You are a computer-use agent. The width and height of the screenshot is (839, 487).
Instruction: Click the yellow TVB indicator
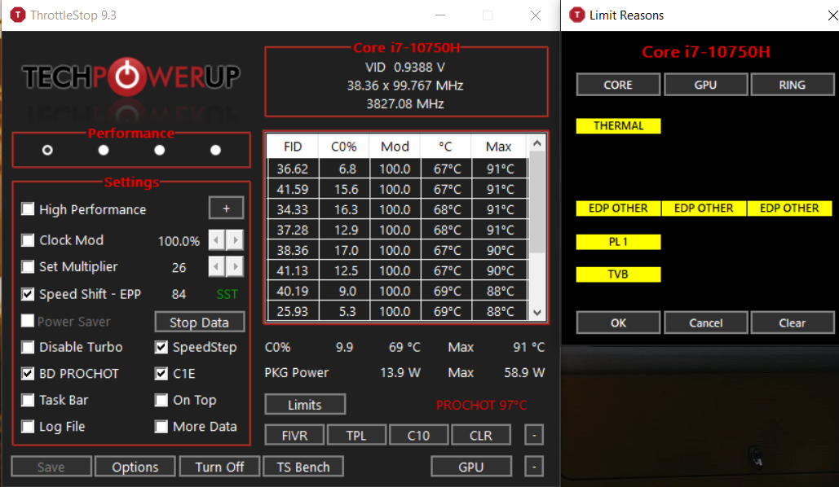(x=619, y=274)
